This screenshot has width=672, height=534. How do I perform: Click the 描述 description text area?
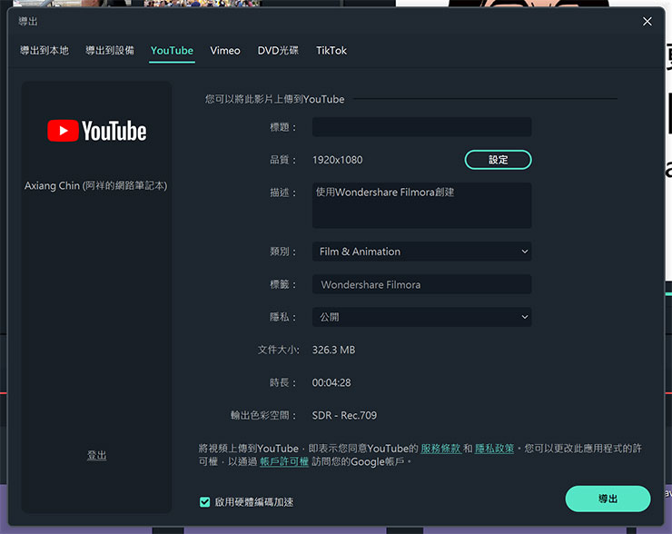(421, 205)
